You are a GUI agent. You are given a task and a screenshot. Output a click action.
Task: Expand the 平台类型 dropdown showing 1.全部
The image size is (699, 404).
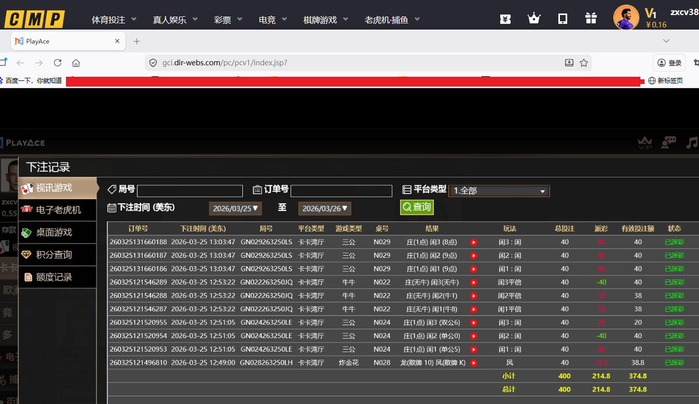pos(499,191)
